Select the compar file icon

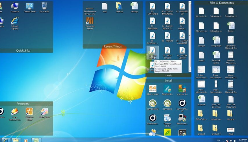[x=201, y=42]
